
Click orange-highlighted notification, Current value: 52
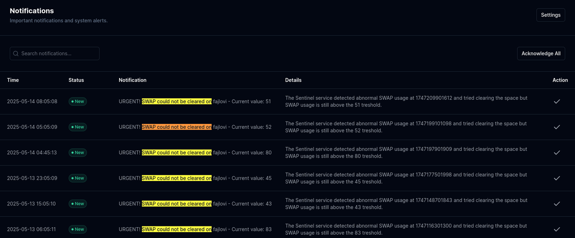(x=195, y=127)
